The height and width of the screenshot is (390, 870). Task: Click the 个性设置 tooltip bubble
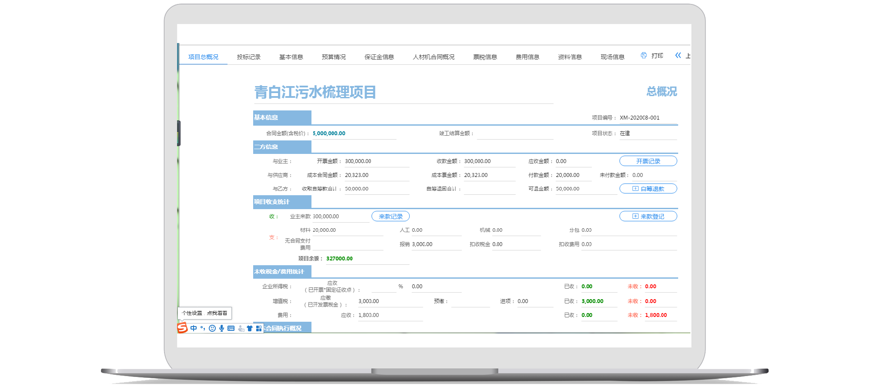(204, 313)
